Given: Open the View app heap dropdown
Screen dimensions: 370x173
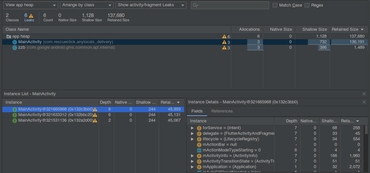Looking at the screenshot, I should coord(31,5).
